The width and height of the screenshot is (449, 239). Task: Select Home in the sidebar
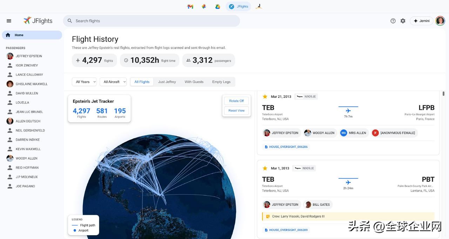[x=32, y=35]
